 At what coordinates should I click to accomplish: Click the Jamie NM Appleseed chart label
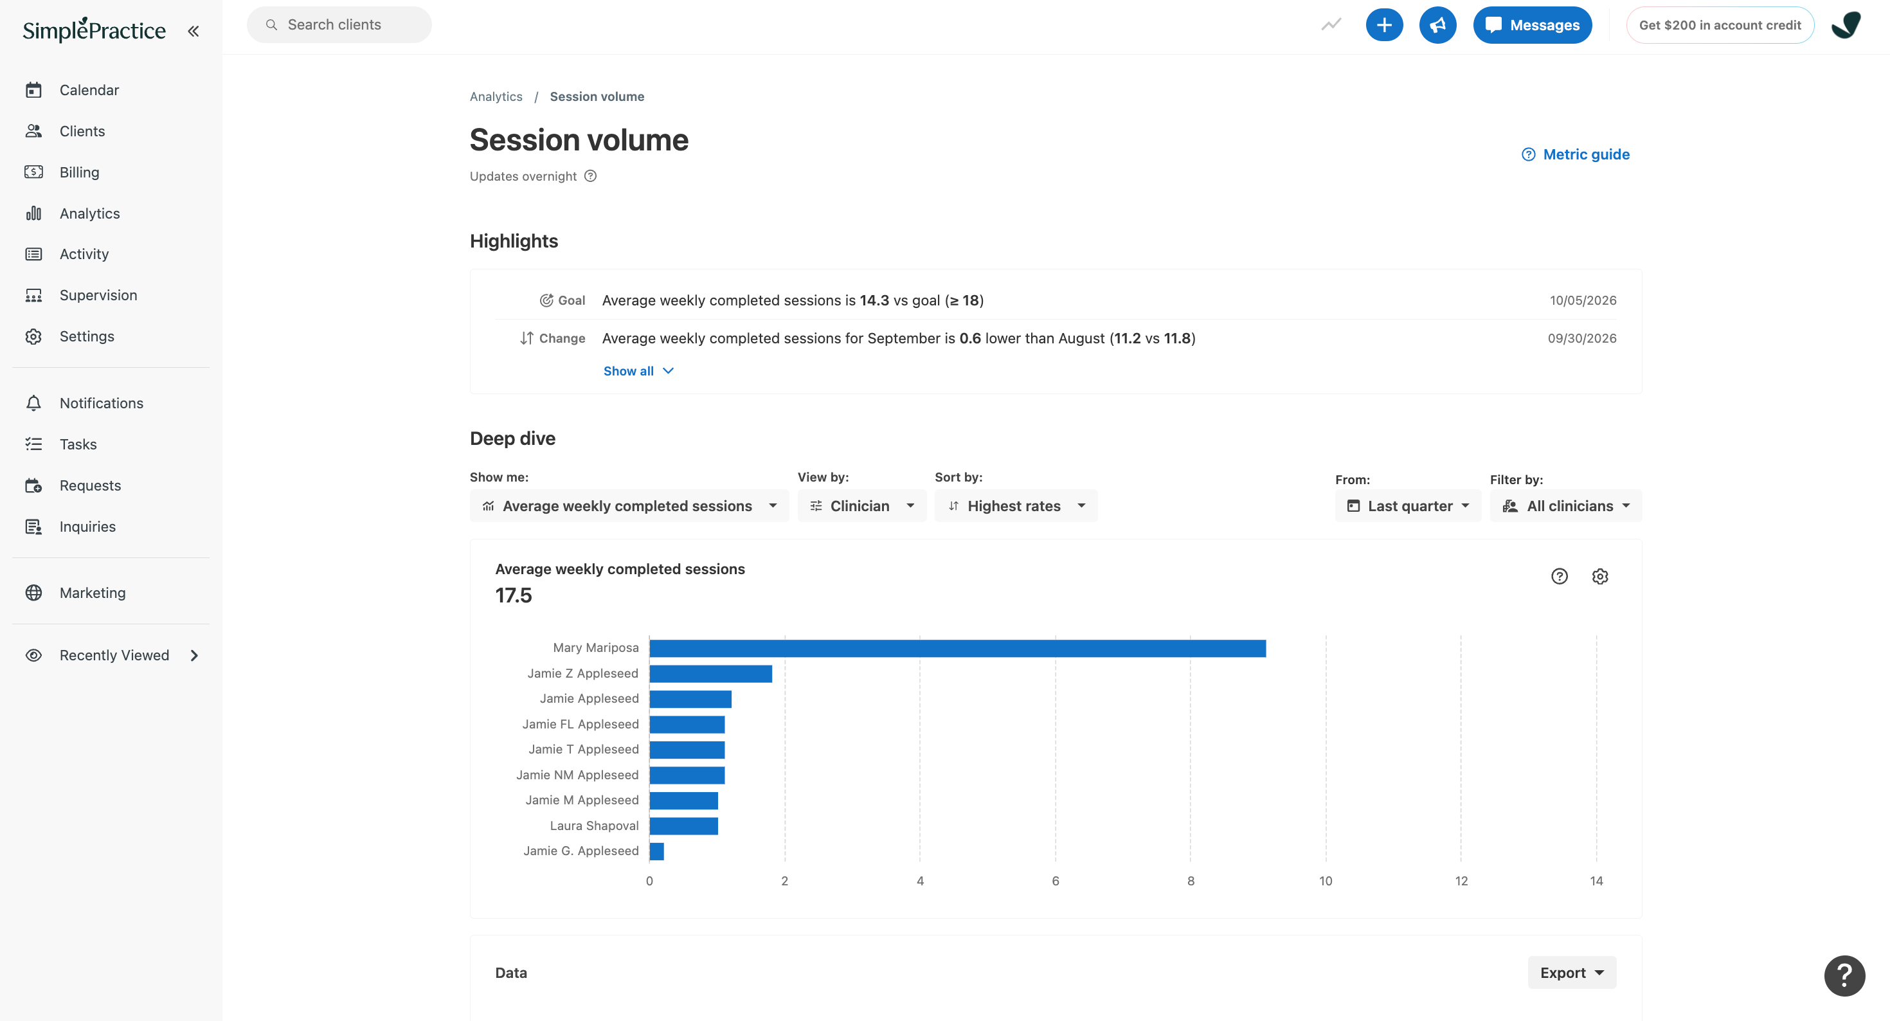coord(577,774)
